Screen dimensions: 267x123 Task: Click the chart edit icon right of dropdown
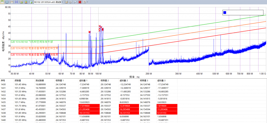(66, 2)
